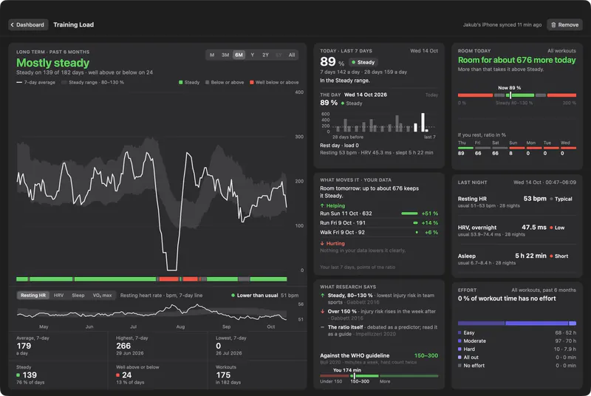Select the 3M time range

225,55
